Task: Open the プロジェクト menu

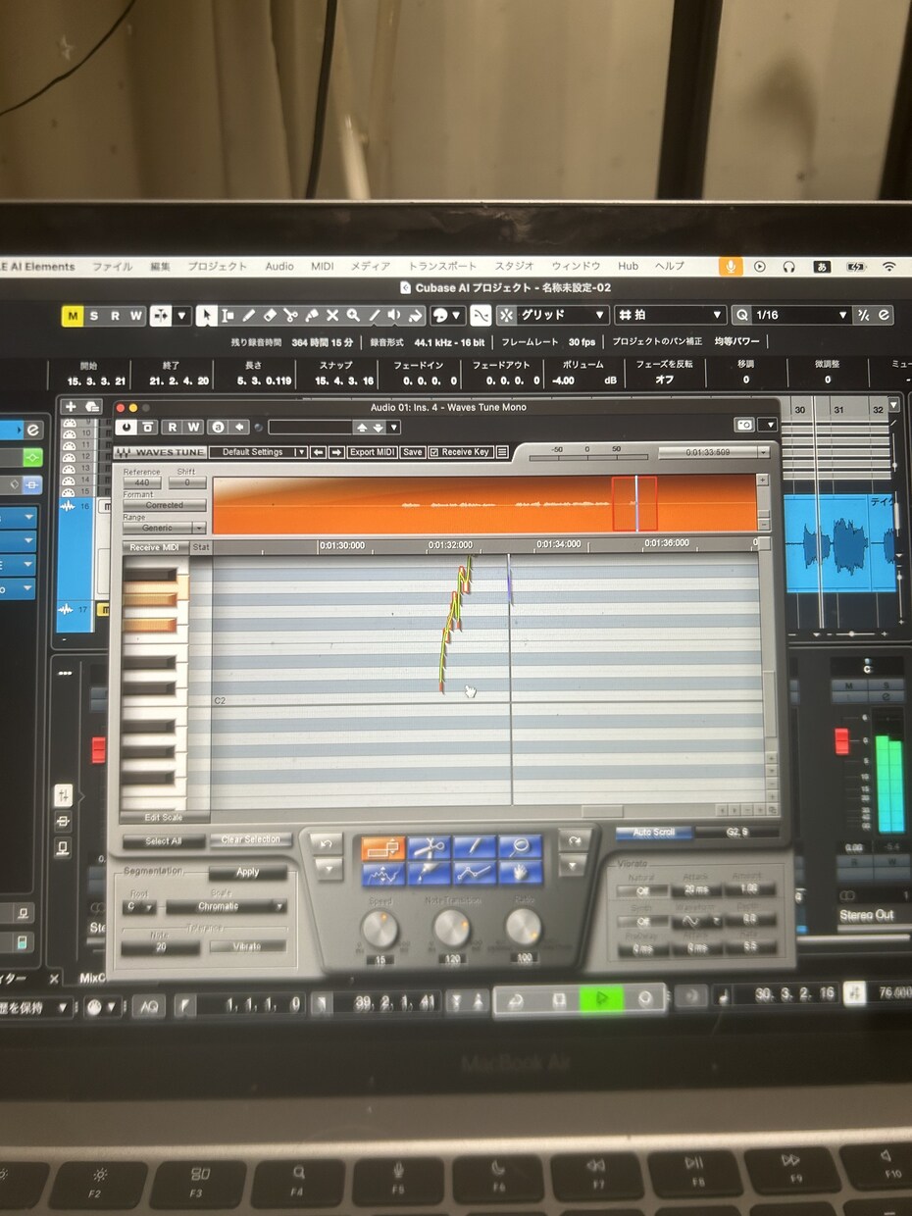Action: 218,266
